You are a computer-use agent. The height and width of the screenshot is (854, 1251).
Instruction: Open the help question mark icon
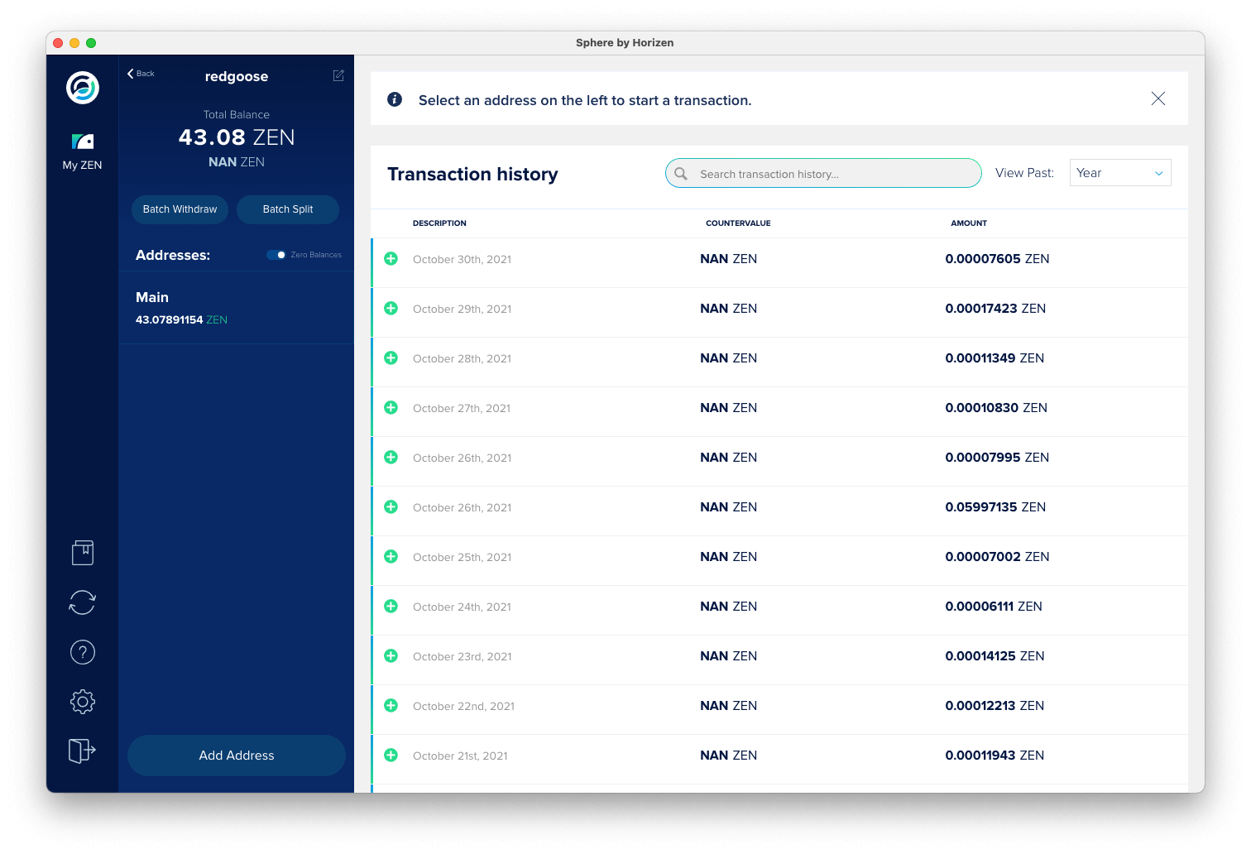pyautogui.click(x=83, y=652)
